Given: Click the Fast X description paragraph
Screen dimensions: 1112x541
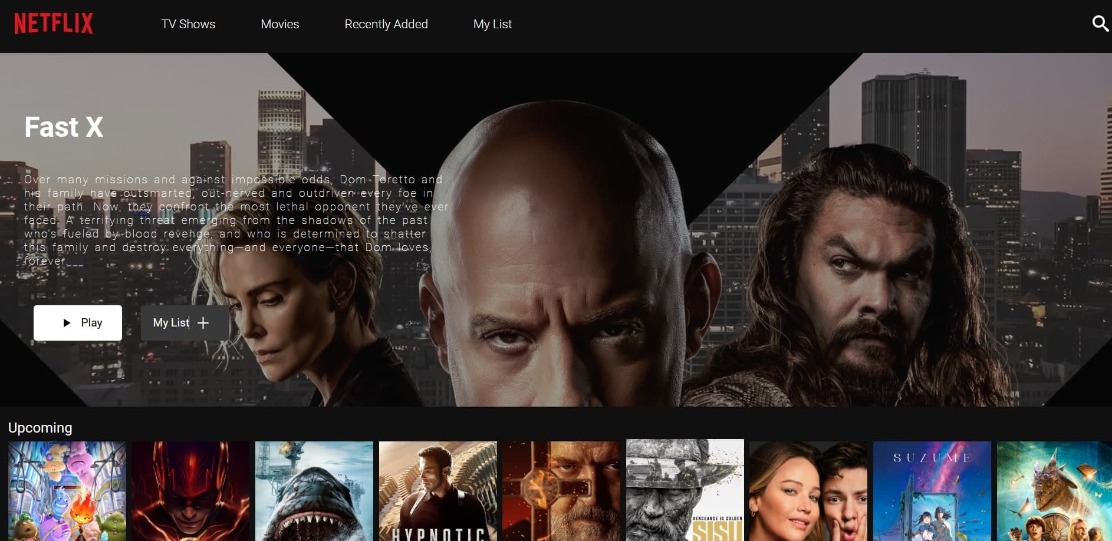Looking at the screenshot, I should 236,220.
